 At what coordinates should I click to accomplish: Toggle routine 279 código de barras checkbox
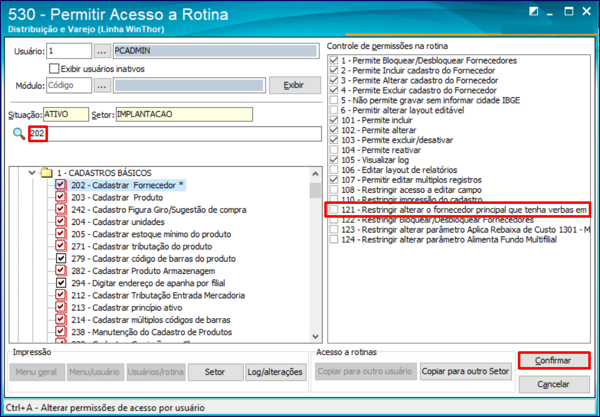pyautogui.click(x=60, y=258)
